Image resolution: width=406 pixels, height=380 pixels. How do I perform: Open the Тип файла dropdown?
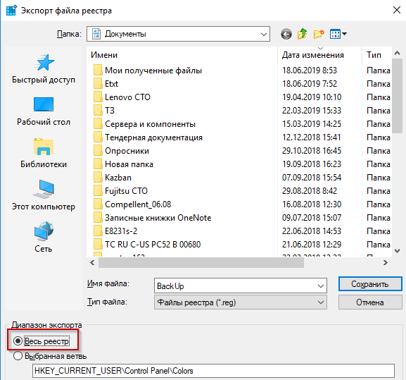coord(241,302)
